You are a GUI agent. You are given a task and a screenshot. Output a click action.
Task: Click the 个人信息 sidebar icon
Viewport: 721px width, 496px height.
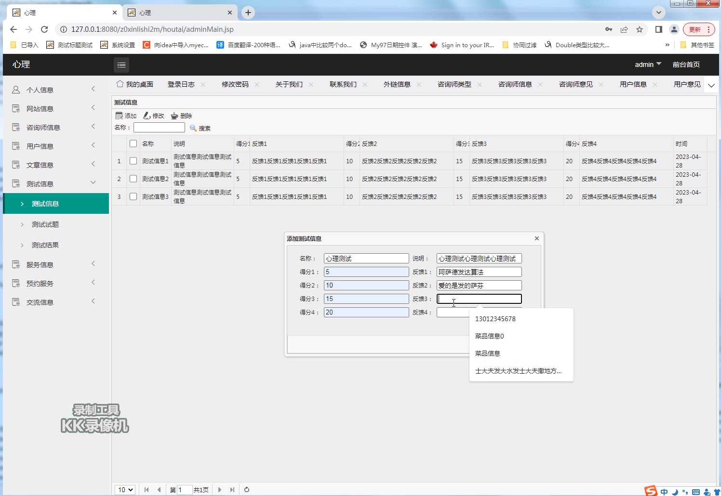pyautogui.click(x=16, y=90)
